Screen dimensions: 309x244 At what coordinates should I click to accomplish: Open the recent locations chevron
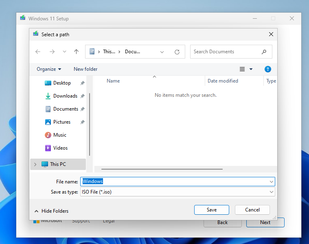point(64,52)
